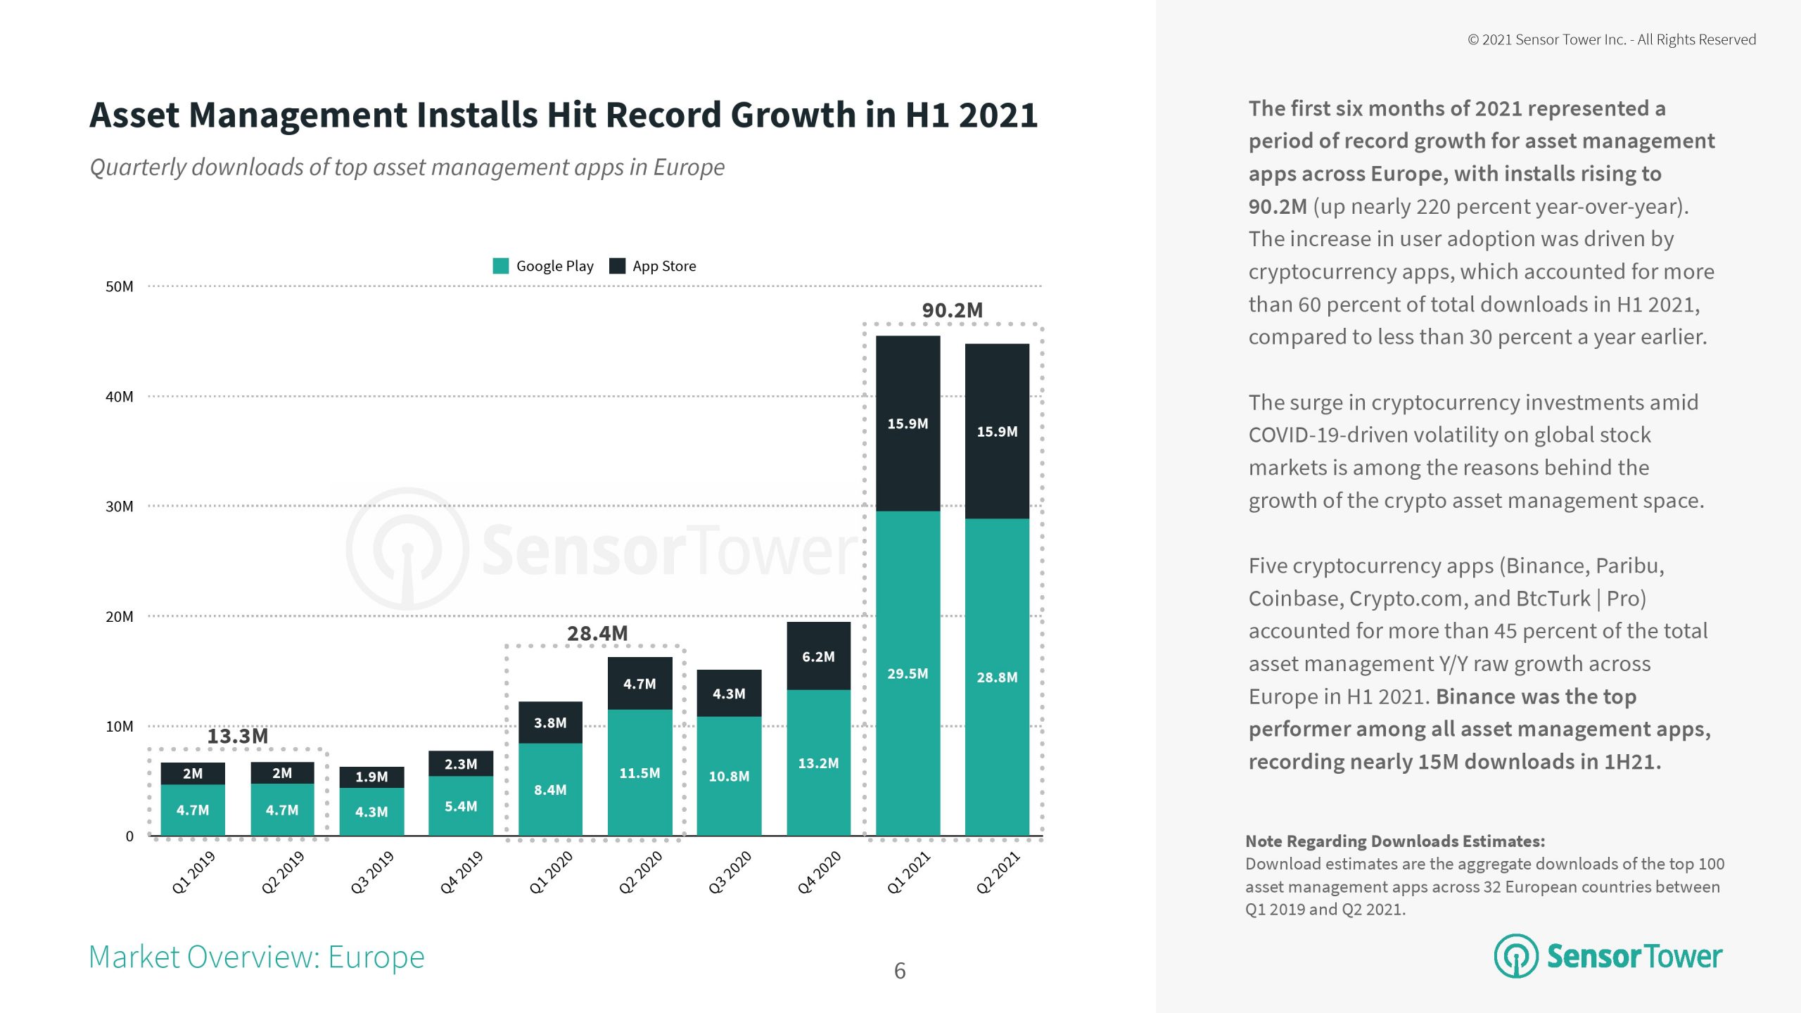Viewport: 1801px width, 1013px height.
Task: Click the Note Regarding Downloads Estimates heading
Action: (x=1394, y=841)
